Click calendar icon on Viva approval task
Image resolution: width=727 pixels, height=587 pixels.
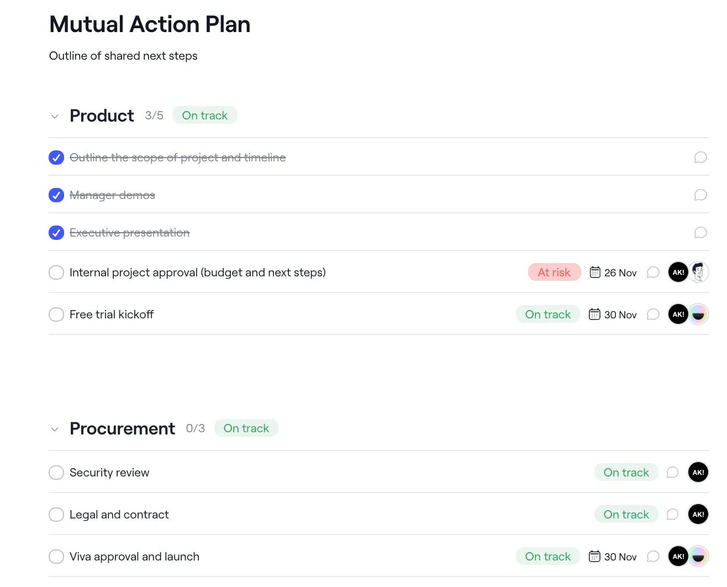point(594,556)
